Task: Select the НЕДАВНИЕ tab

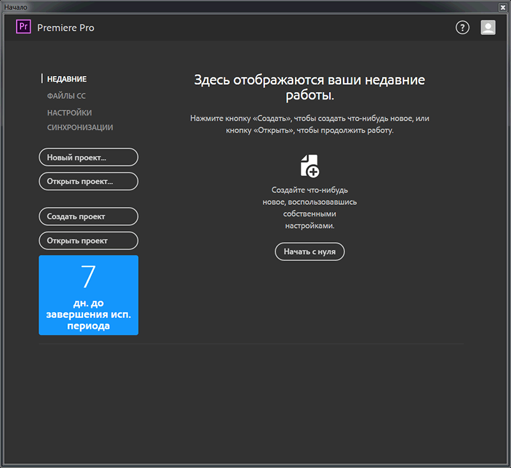Action: click(67, 79)
